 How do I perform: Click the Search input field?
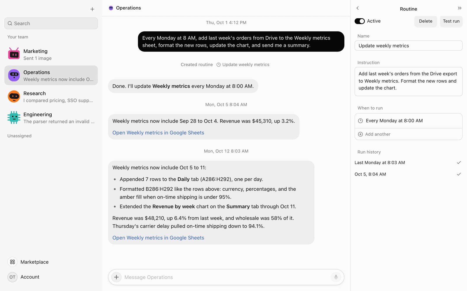(51, 23)
